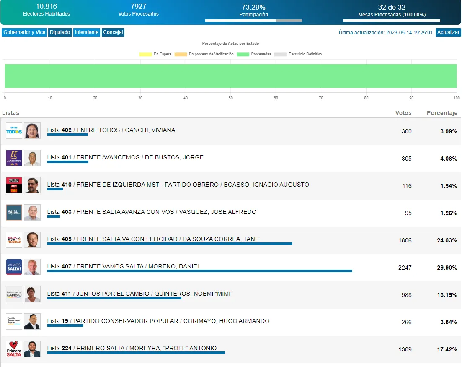This screenshot has width=462, height=367.
Task: Select the Diputado tab
Action: click(60, 32)
